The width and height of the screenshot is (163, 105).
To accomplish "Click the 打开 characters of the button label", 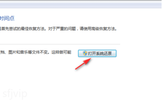I will (x=92, y=53).
